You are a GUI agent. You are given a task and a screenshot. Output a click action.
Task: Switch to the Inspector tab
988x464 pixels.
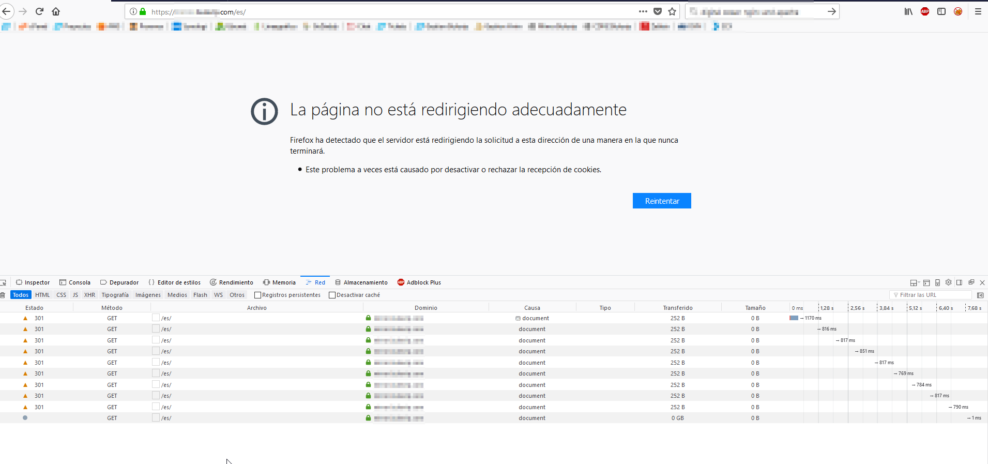pos(33,282)
